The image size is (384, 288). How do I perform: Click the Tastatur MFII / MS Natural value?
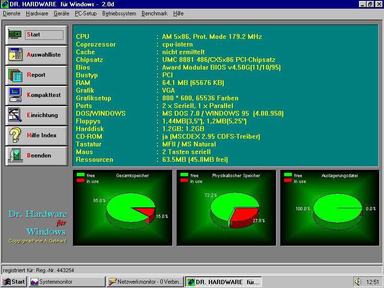pyautogui.click(x=189, y=144)
